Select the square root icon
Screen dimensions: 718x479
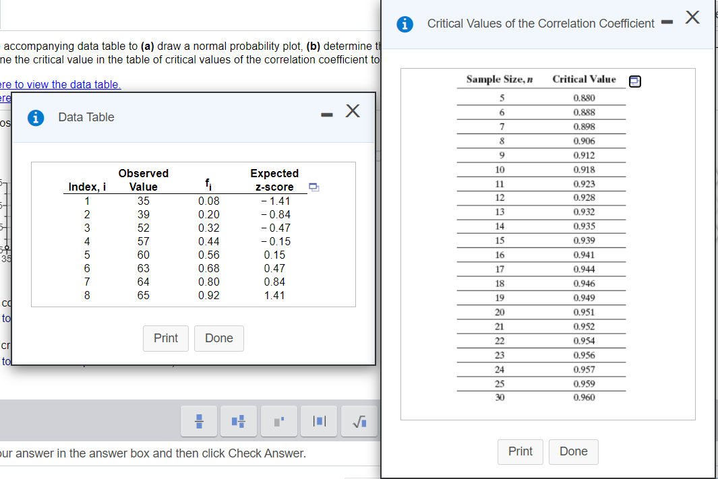[359, 421]
